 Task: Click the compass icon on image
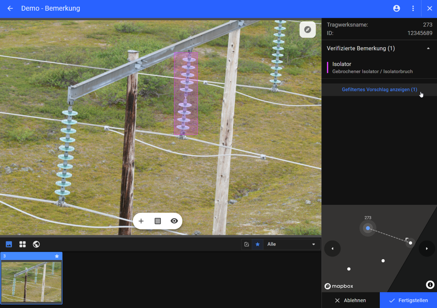point(307,30)
